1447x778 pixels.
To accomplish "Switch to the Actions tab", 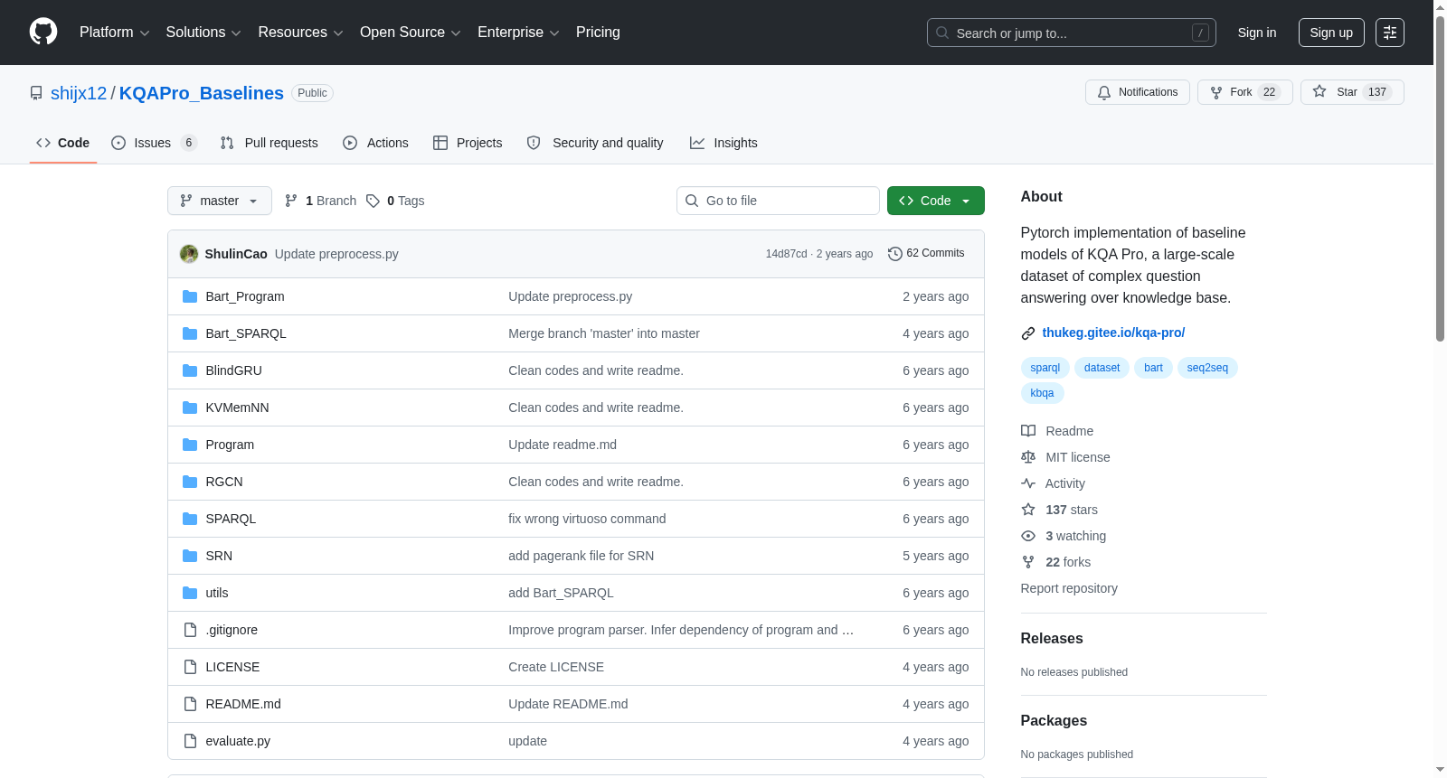I will click(x=376, y=143).
